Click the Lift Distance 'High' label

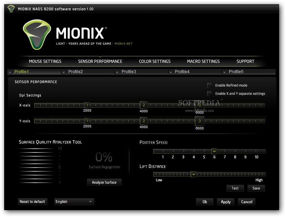259,180
